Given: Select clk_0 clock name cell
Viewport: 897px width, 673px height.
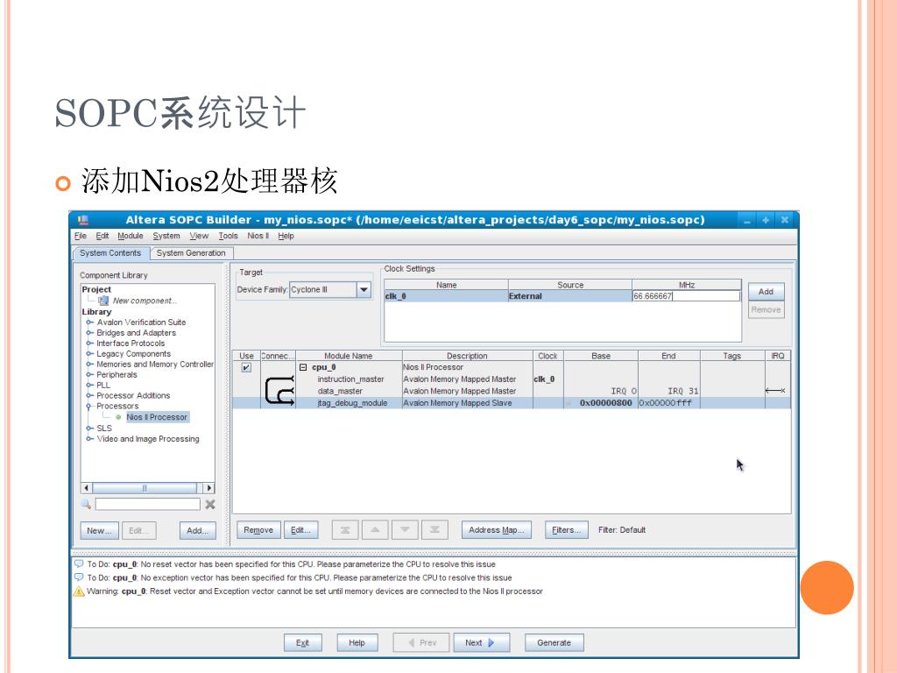Looking at the screenshot, I should [446, 296].
